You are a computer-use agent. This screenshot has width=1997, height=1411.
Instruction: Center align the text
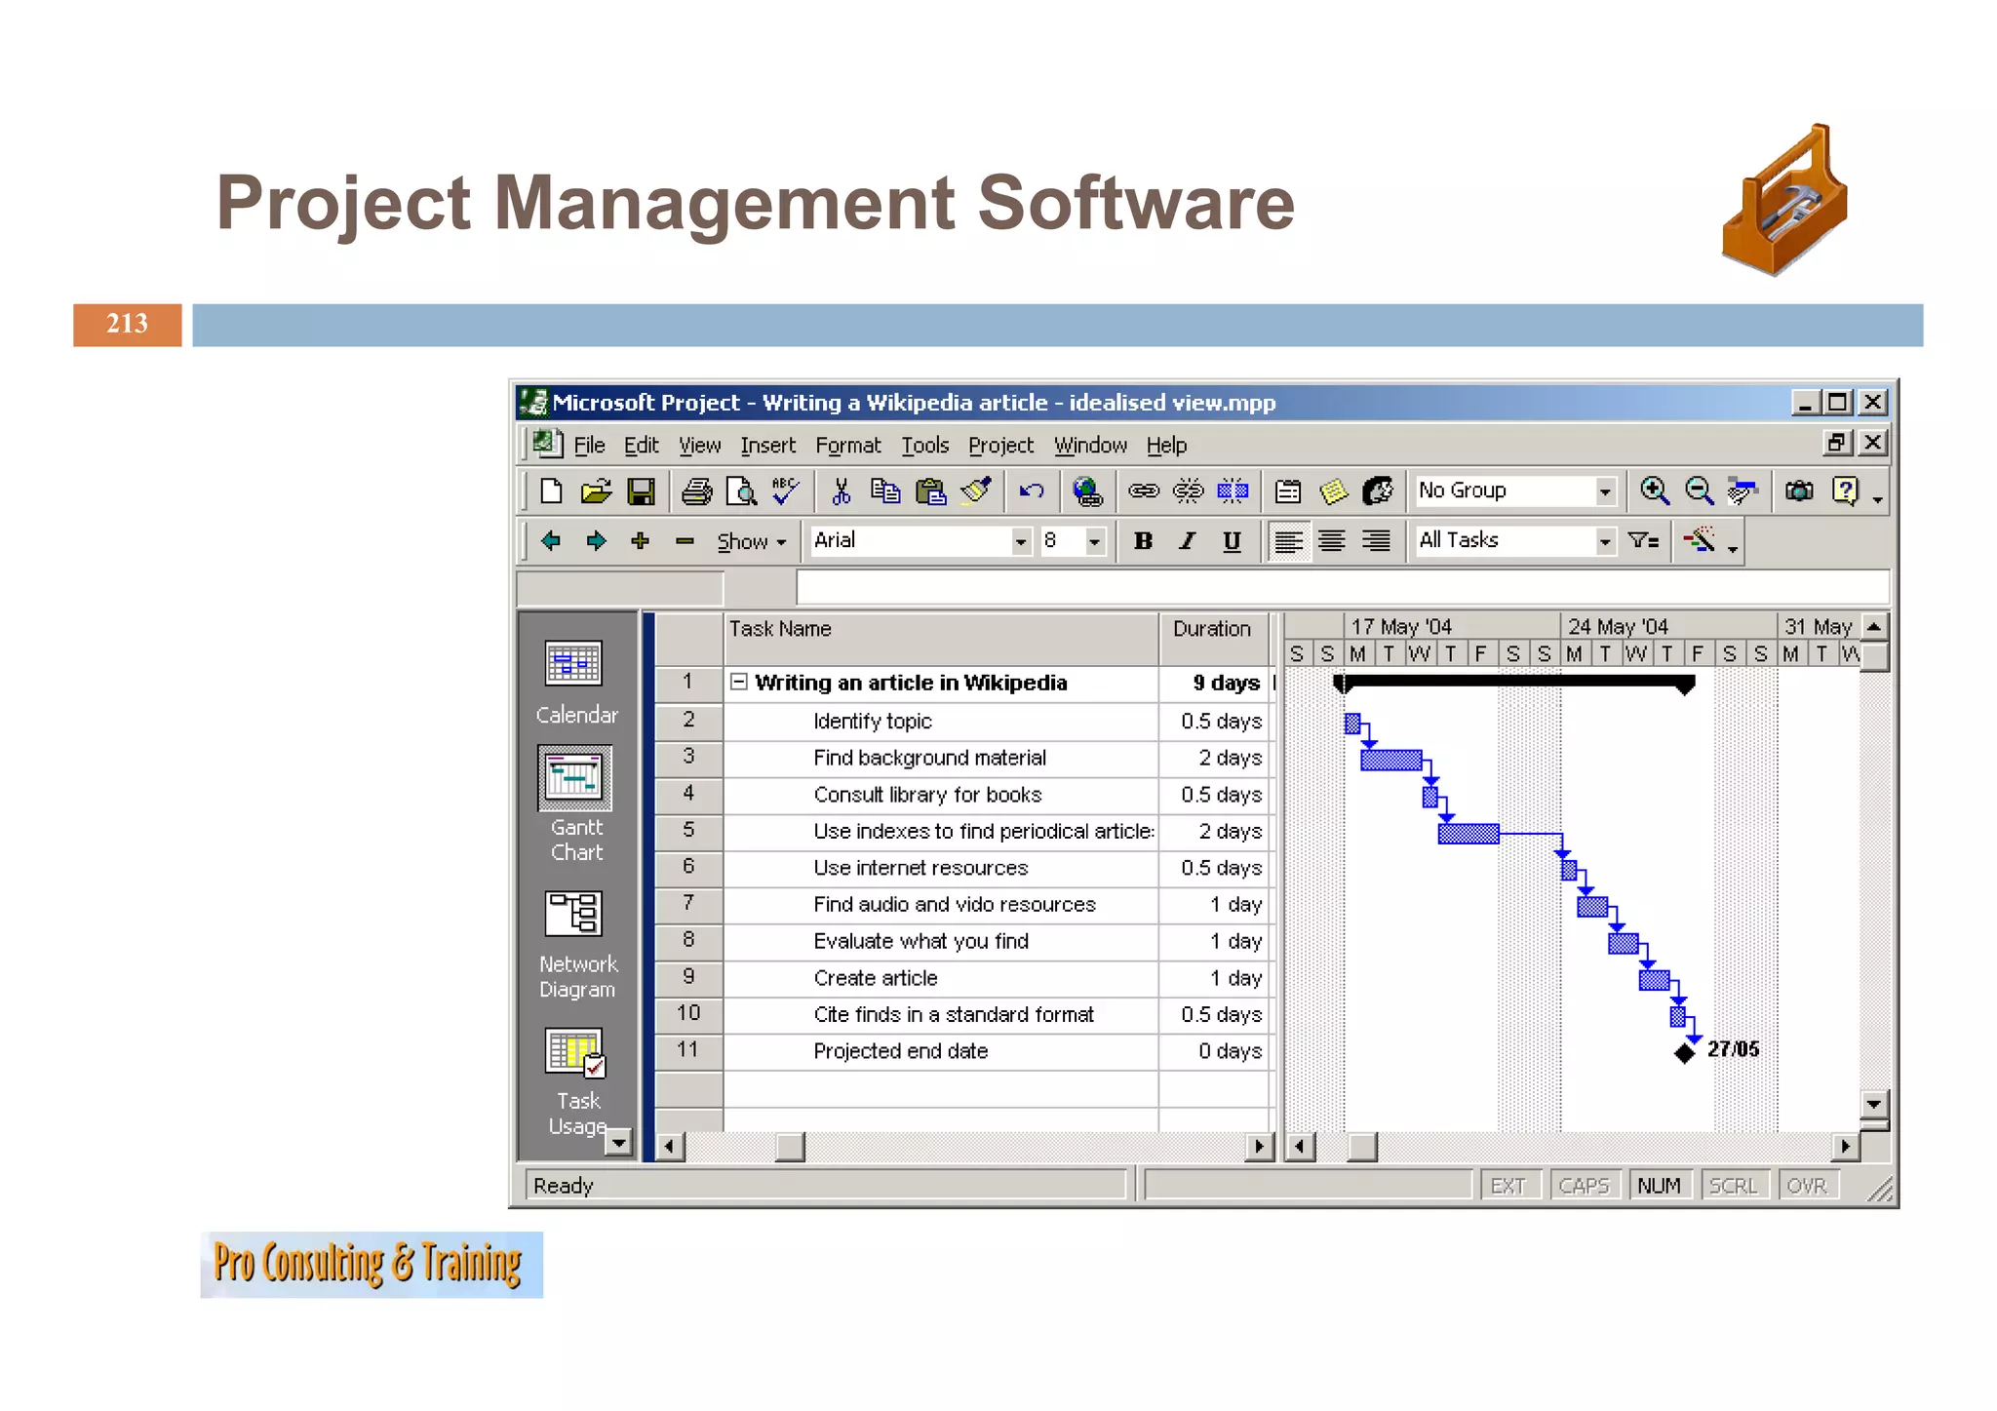(x=1332, y=540)
